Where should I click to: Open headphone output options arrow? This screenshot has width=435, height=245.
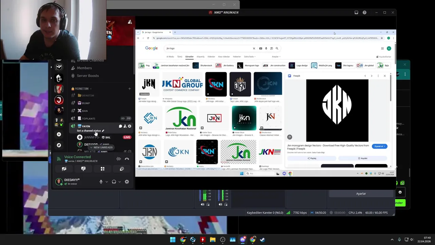click(x=120, y=182)
